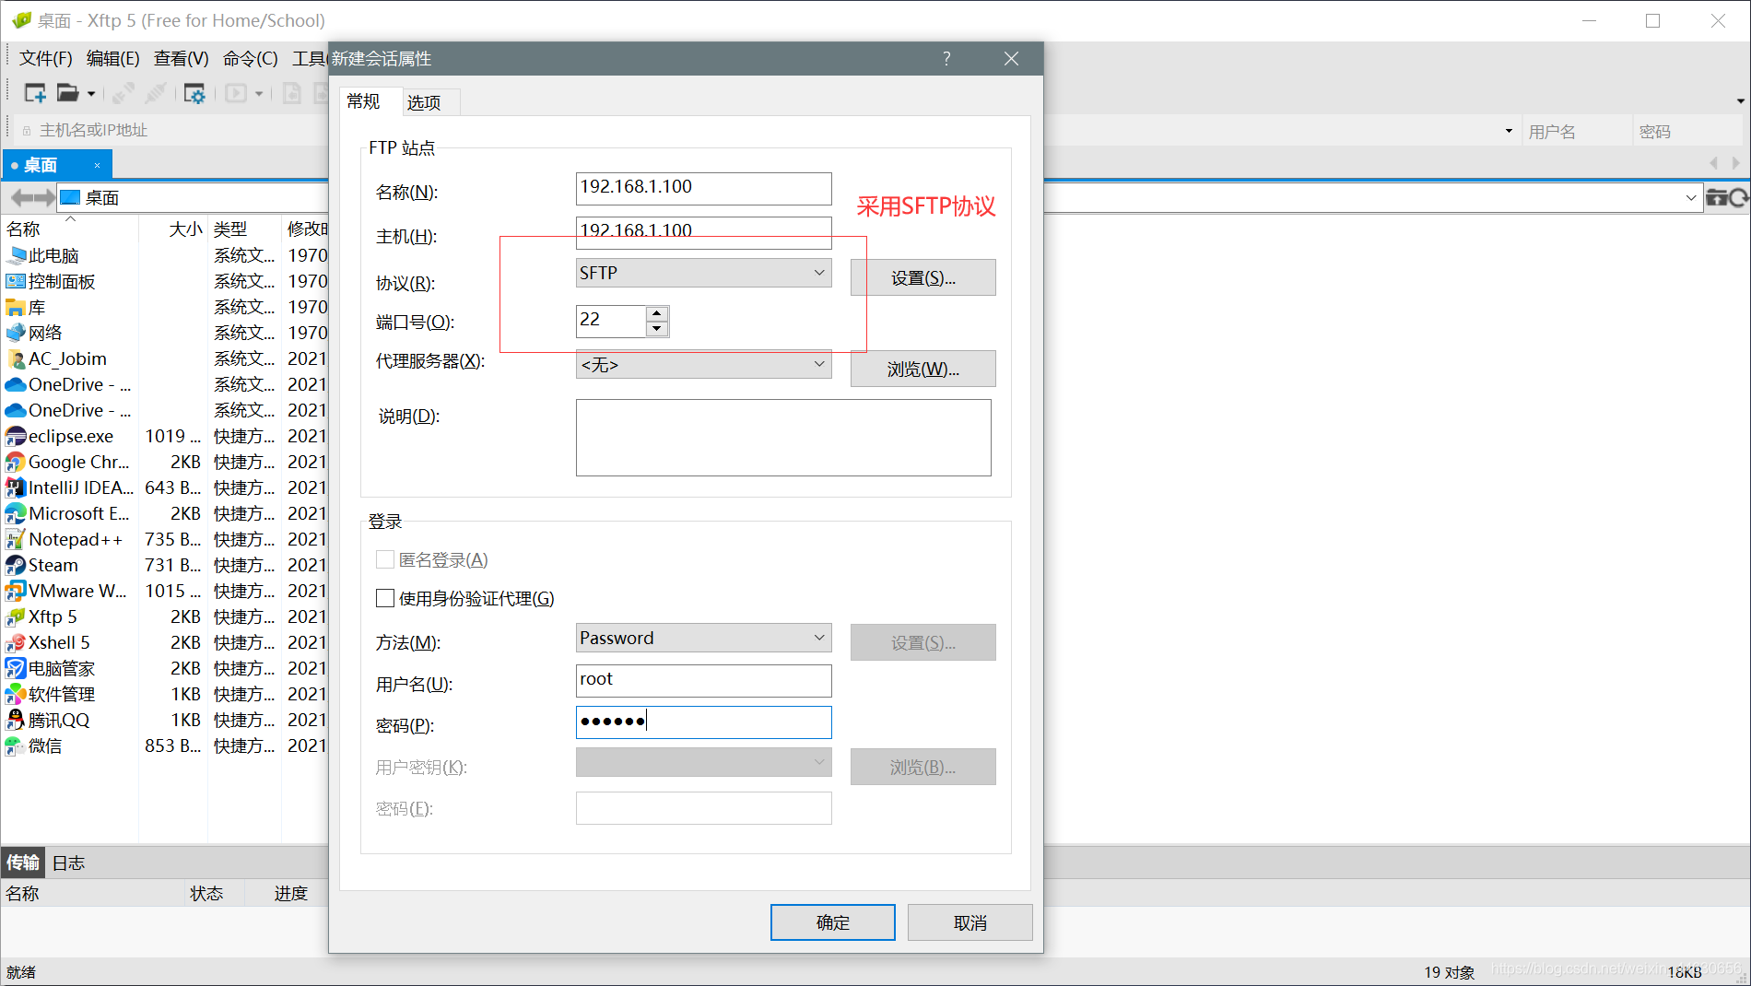Click the 用户名(U) field containing root
Image resolution: width=1751 pixels, height=986 pixels.
coord(703,680)
